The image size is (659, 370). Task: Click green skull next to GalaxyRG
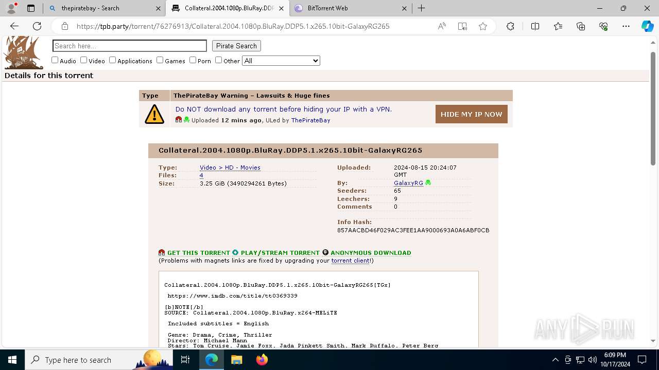point(428,182)
